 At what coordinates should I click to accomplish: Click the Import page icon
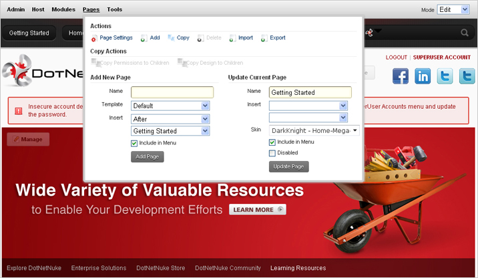232,38
